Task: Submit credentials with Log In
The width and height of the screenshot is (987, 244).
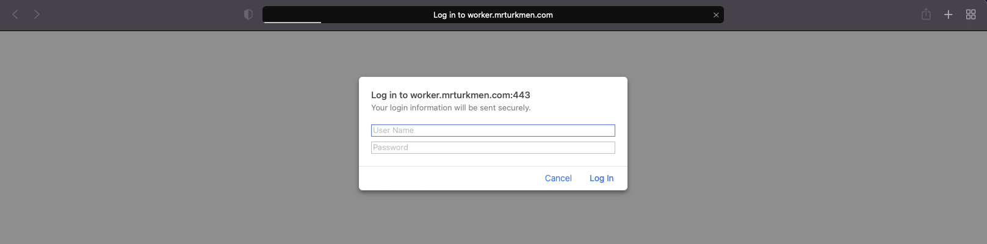Action: [601, 178]
